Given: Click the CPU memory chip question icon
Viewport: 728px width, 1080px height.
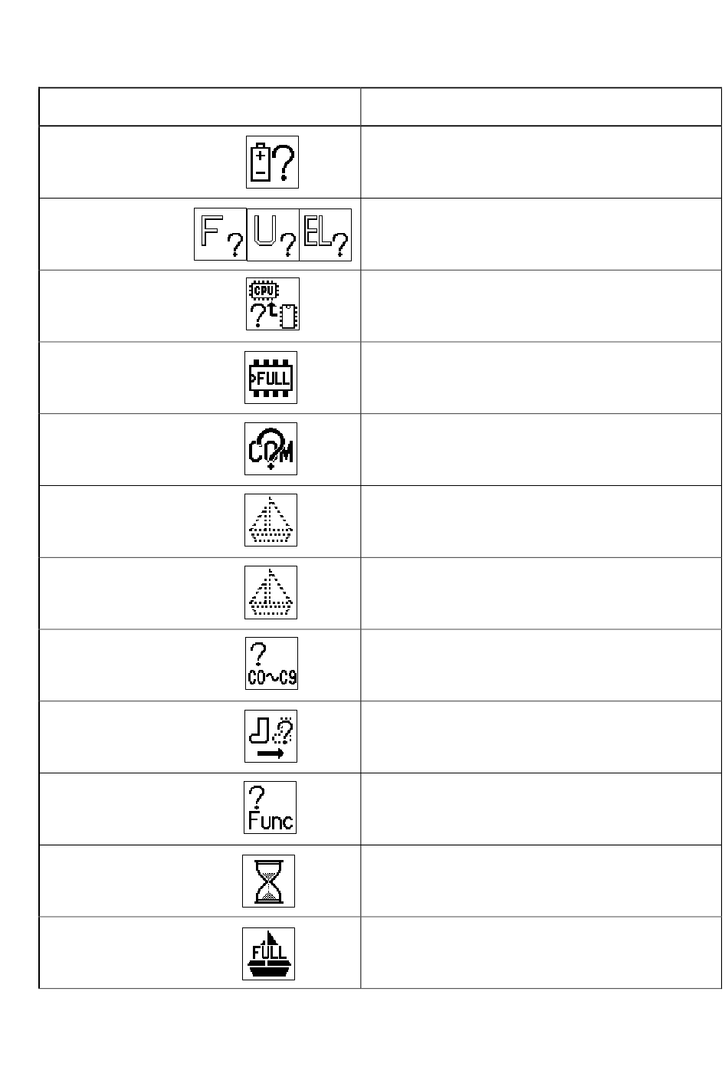Looking at the screenshot, I should pos(272,304).
